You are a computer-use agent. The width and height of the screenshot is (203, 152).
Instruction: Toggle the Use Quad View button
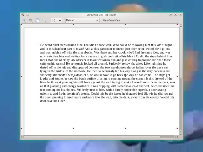(112, 21)
